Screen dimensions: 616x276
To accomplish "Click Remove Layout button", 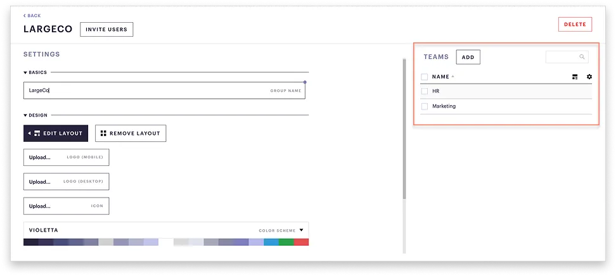I will pyautogui.click(x=131, y=134).
